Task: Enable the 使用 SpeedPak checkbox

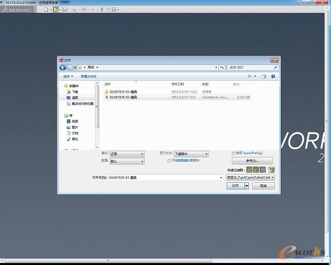Action: [x=233, y=153]
